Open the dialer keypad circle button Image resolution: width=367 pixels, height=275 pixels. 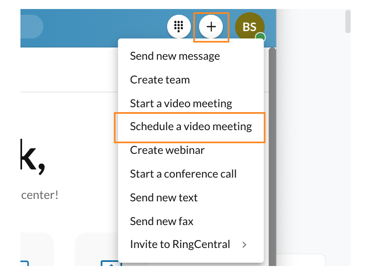pos(179,26)
